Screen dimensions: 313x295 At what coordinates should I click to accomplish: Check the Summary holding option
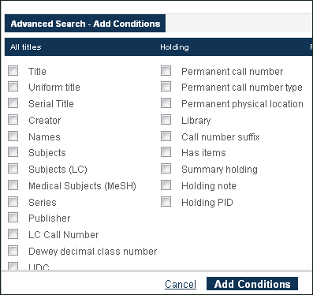pos(166,169)
